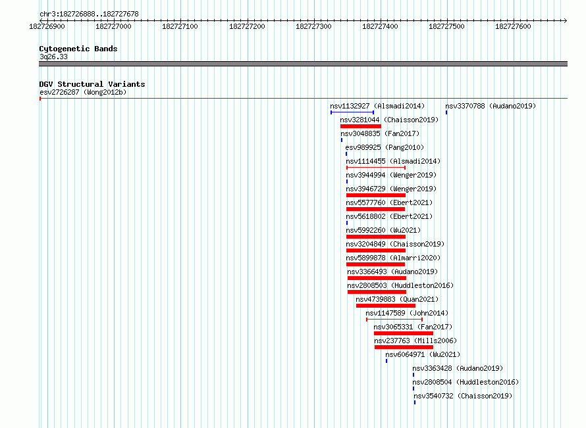586x428 pixels.
Task: Click ruler position 182727400
Action: click(x=380, y=26)
